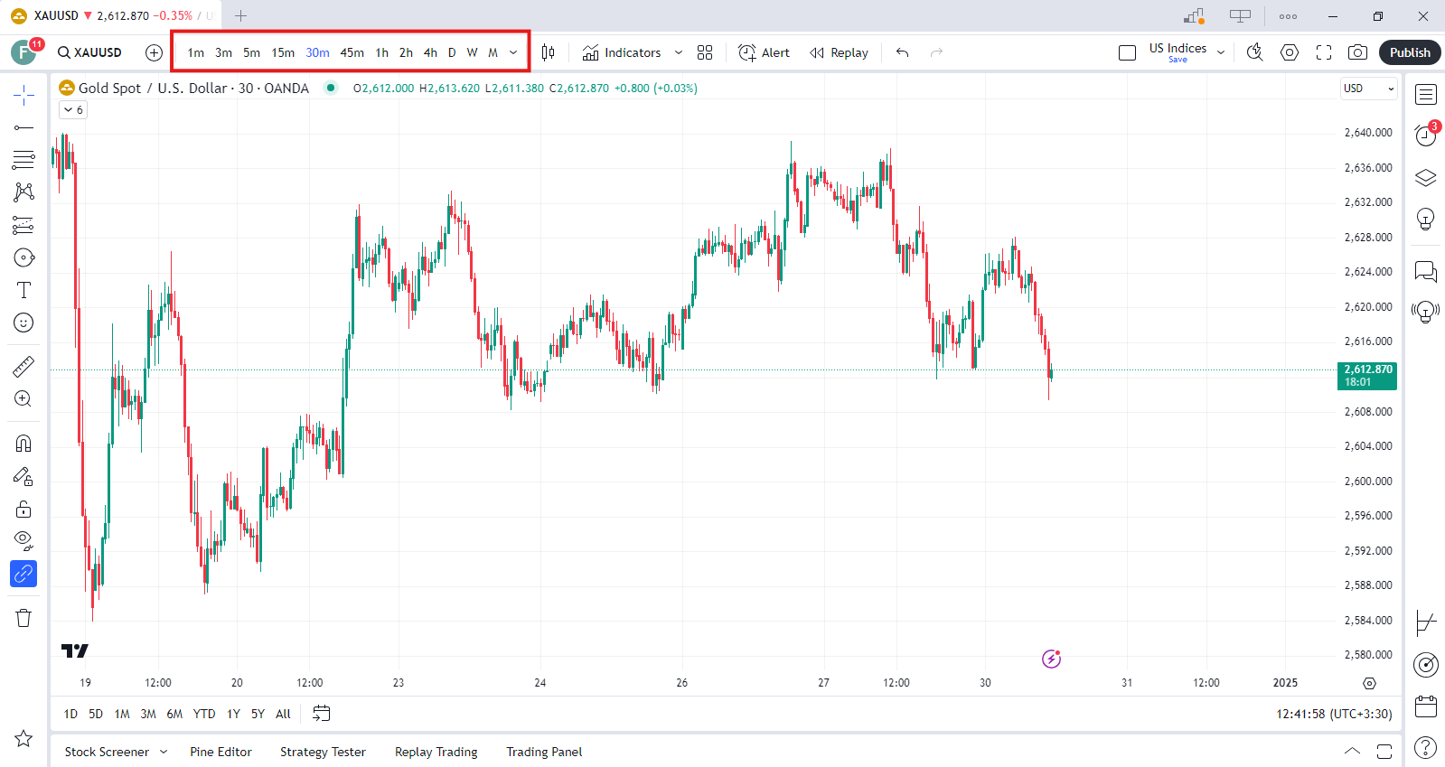1445x767 pixels.
Task: Set the date range to 1D
Action: [70, 714]
